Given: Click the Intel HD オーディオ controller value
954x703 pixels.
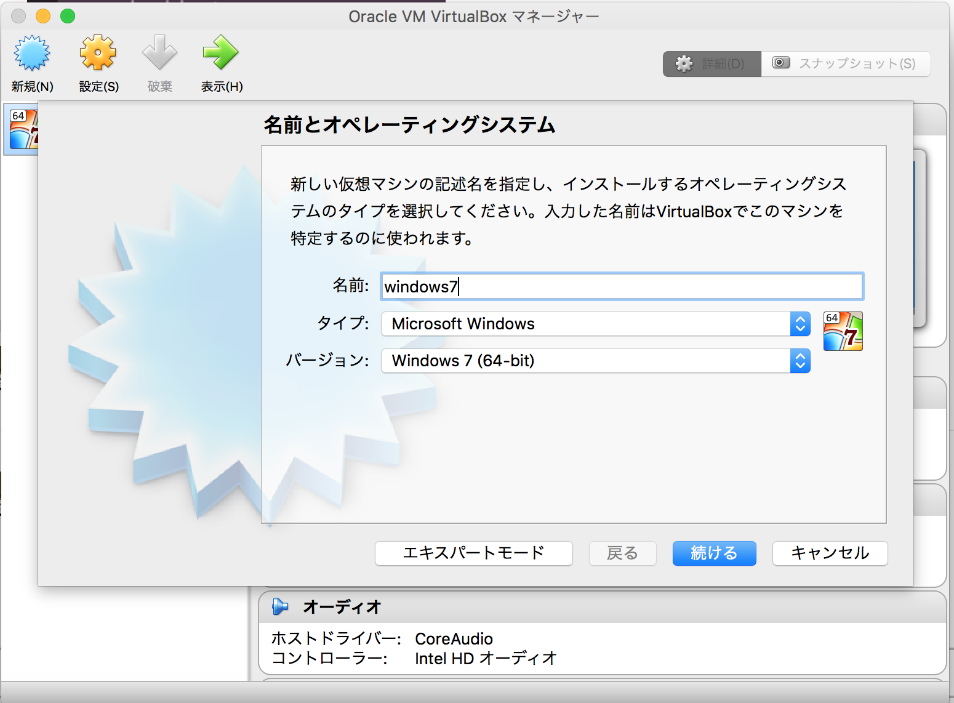Looking at the screenshot, I should [x=486, y=659].
